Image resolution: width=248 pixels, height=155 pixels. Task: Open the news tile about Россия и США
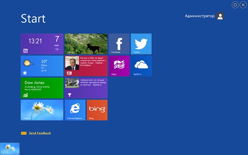pos(86,66)
